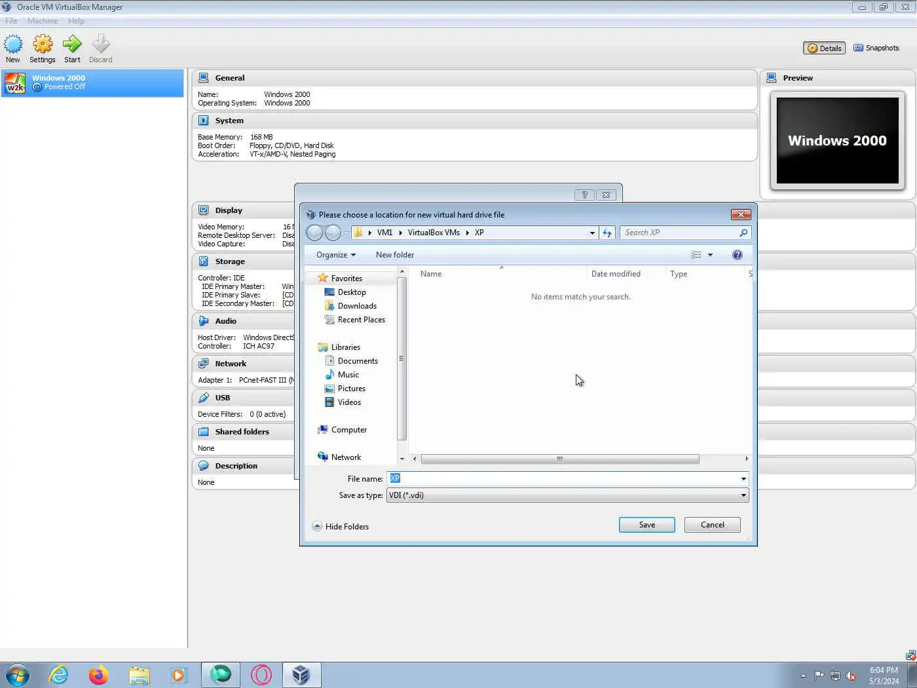
Task: Open Opera browser from the taskbar
Action: [x=261, y=675]
